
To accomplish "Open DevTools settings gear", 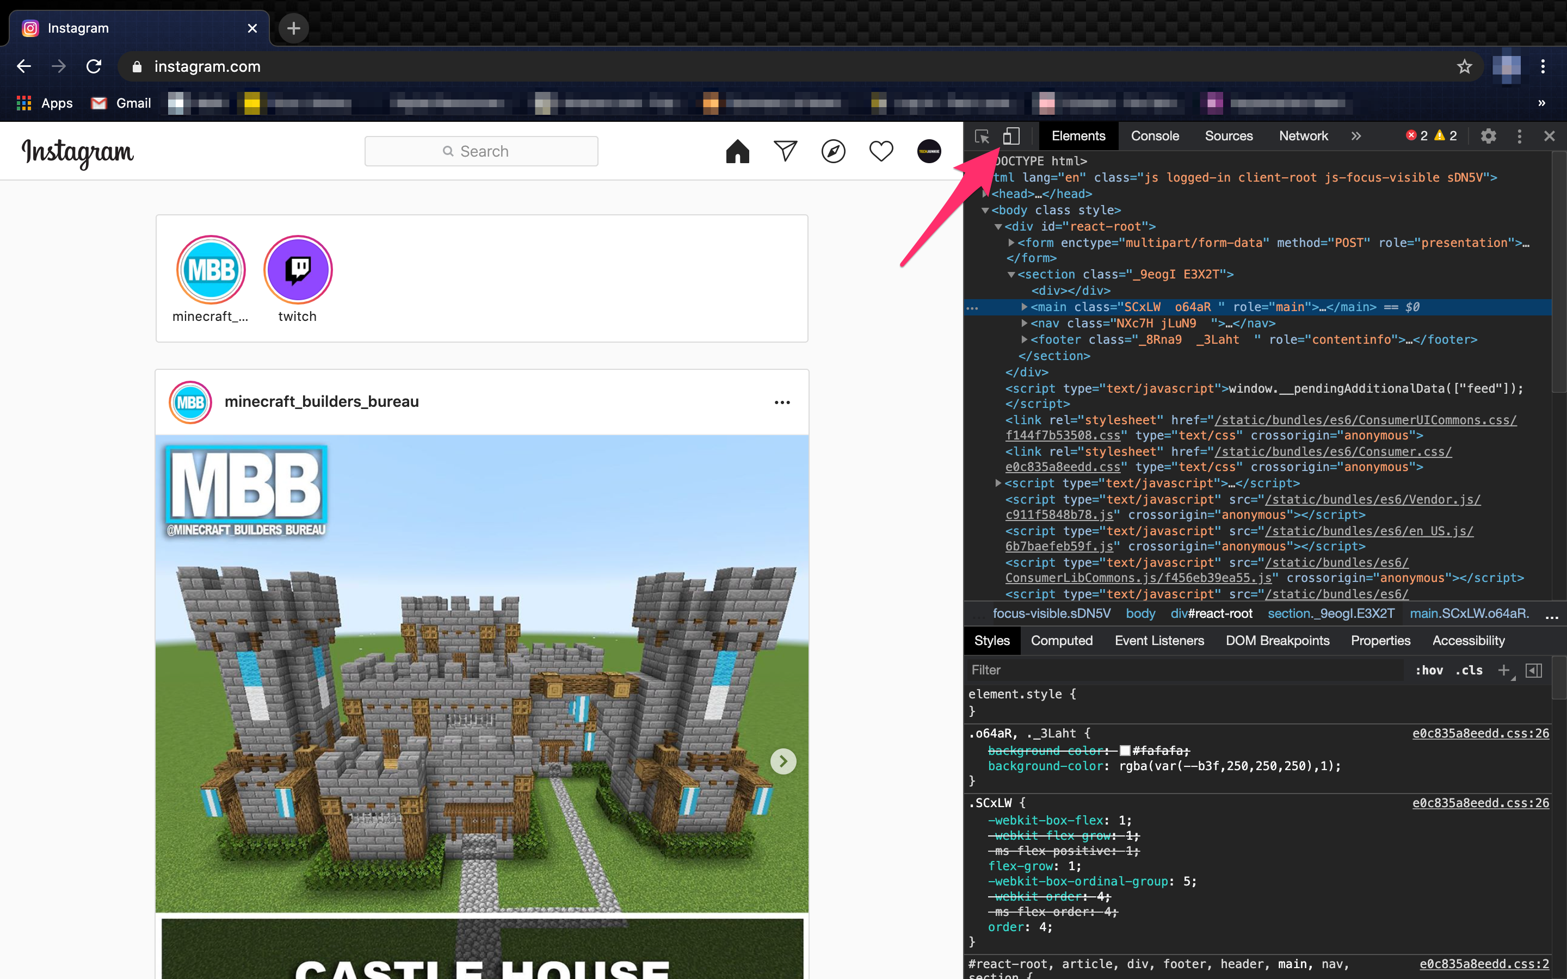I will (x=1489, y=136).
